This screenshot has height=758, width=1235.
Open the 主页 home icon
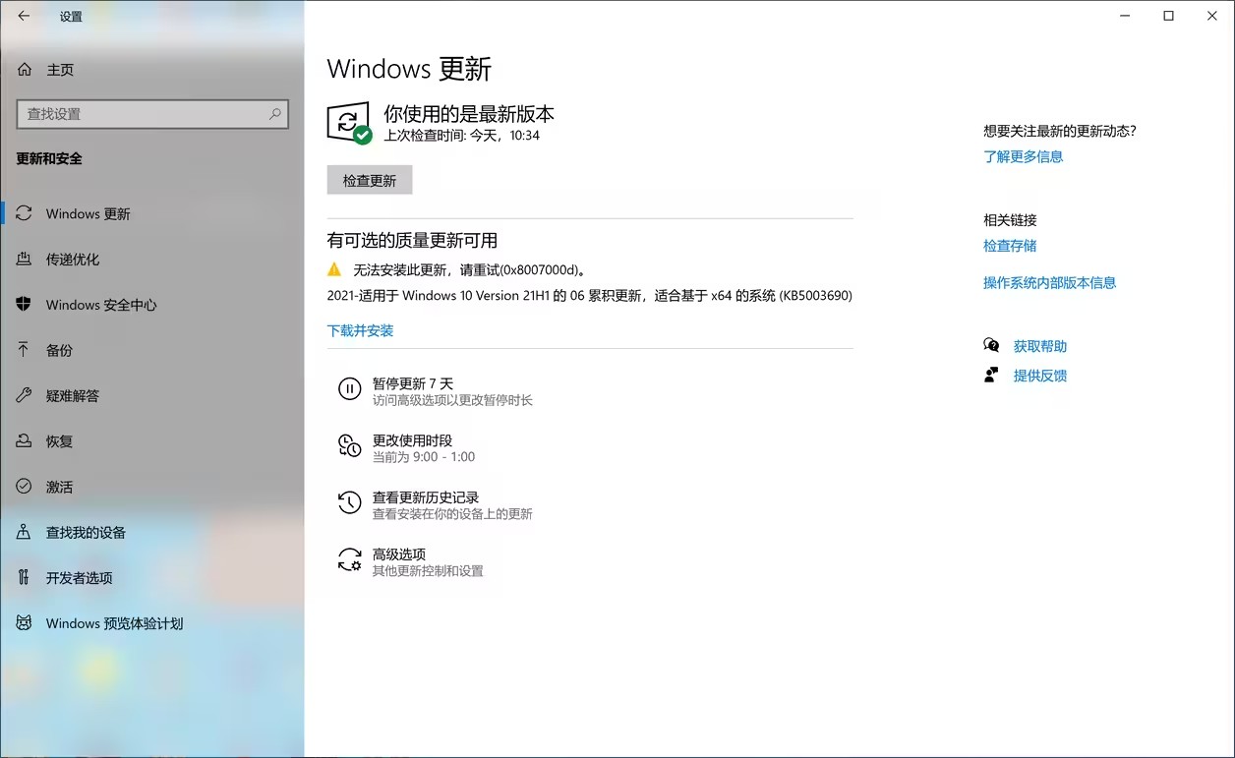click(25, 70)
